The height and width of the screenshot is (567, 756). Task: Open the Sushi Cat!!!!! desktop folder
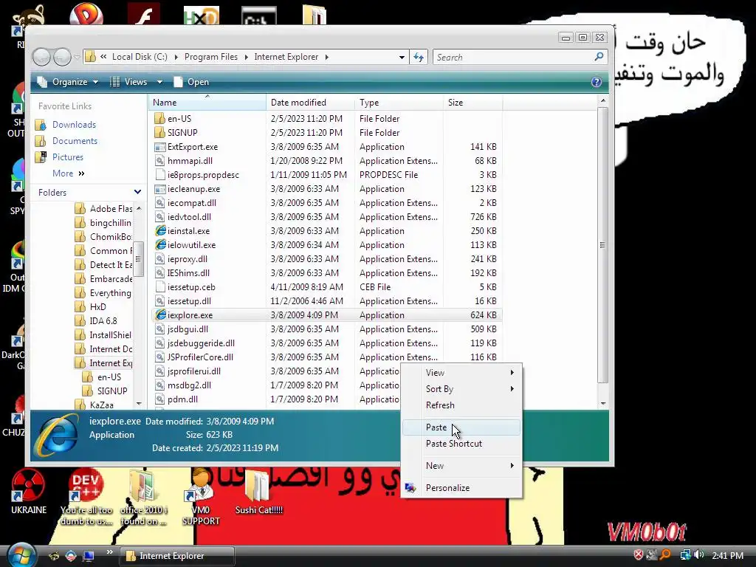(258, 486)
